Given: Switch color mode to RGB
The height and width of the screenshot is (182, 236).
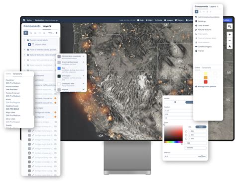Looking at the screenshot, I should [x=201, y=127].
